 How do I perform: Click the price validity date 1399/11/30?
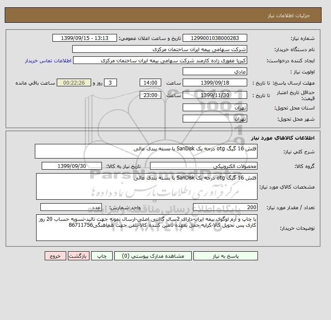coord(215,95)
